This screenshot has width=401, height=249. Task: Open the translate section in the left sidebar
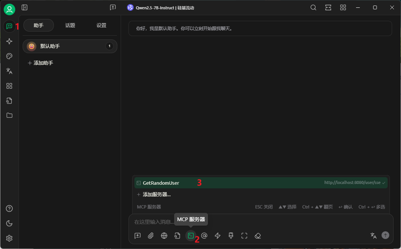pyautogui.click(x=9, y=71)
